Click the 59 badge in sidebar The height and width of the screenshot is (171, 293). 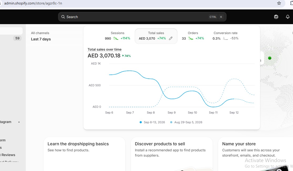pos(17,38)
